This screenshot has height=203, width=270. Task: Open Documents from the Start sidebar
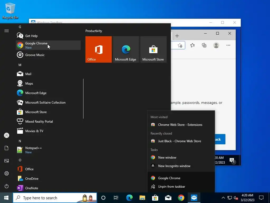[x=7, y=148]
